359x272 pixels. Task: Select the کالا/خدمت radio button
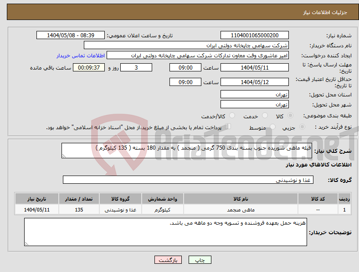coord(232,116)
